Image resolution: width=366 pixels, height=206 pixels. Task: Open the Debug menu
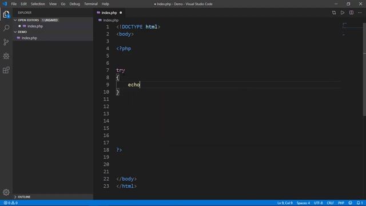[75, 4]
